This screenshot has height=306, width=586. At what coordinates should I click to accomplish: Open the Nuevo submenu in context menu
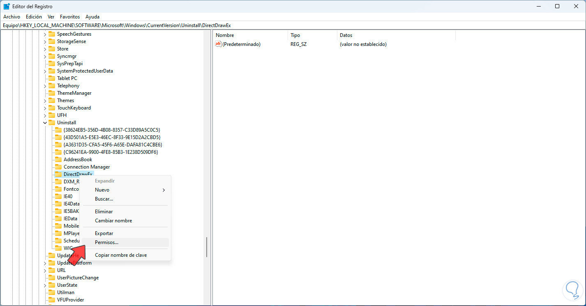point(125,190)
